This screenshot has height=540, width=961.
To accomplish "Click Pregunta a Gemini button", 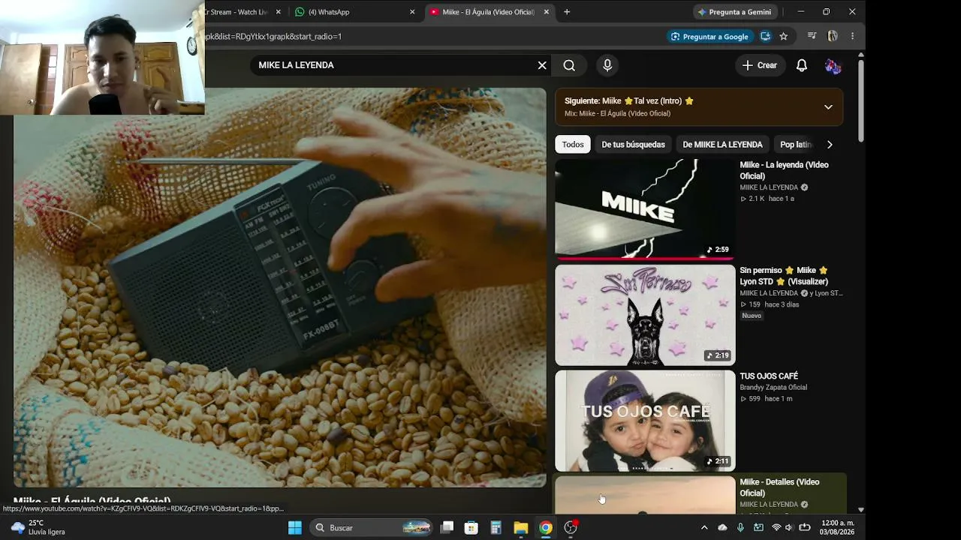I will click(734, 12).
